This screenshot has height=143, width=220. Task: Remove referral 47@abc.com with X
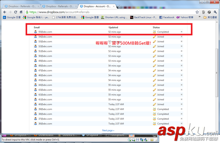point(181,70)
